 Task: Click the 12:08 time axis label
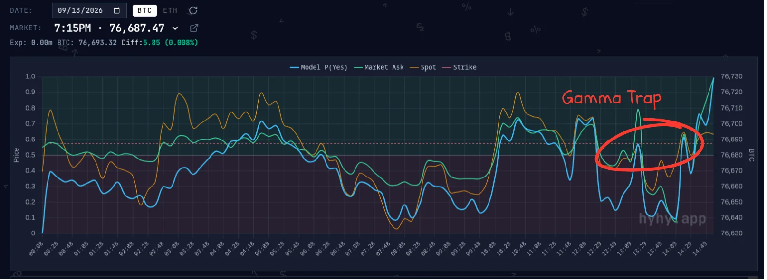pos(579,249)
